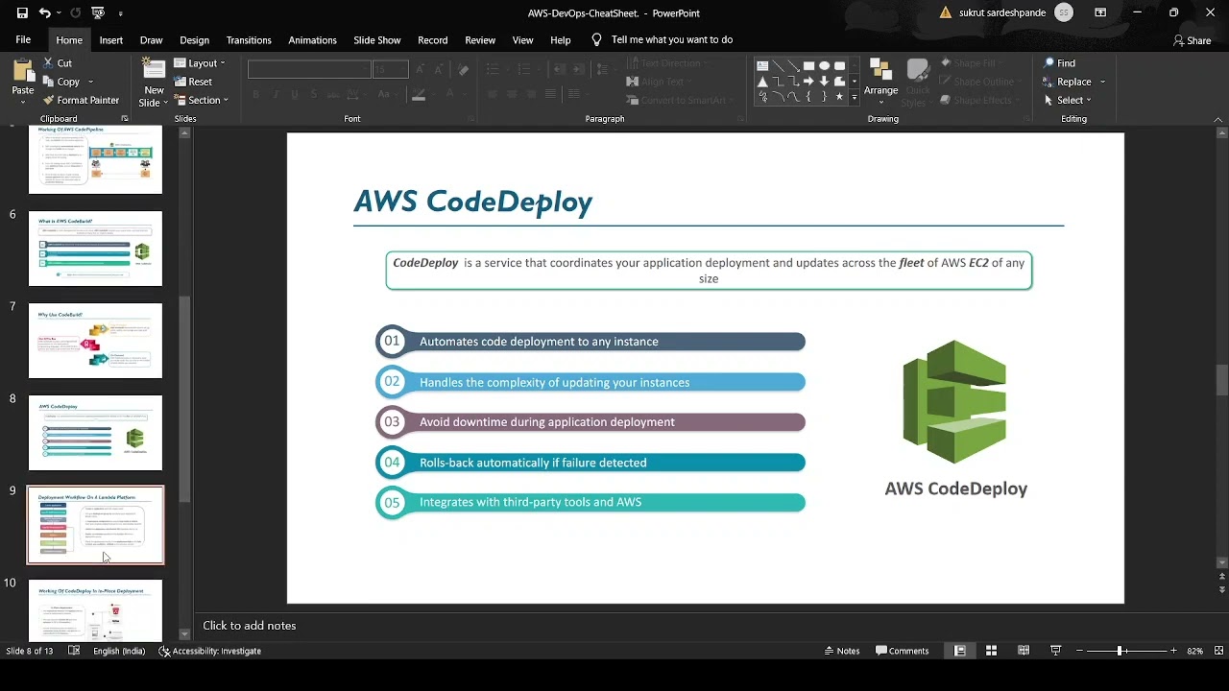
Task: Open the Record tab
Action: click(x=433, y=40)
